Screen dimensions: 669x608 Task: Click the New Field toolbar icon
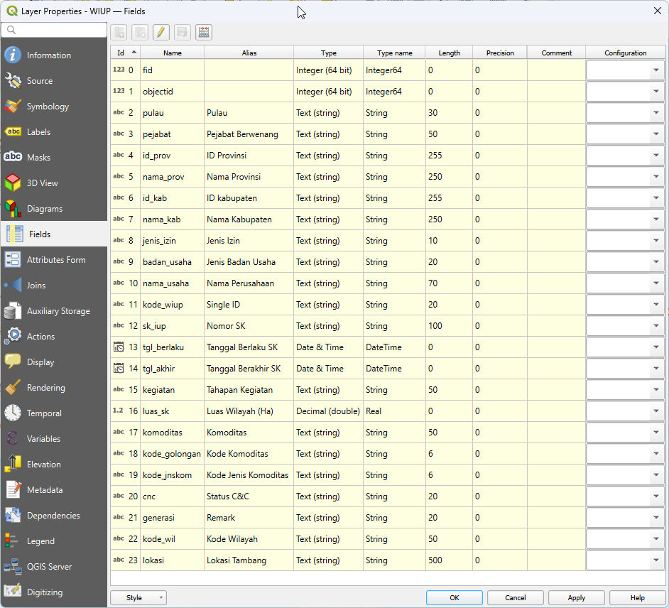tap(119, 32)
